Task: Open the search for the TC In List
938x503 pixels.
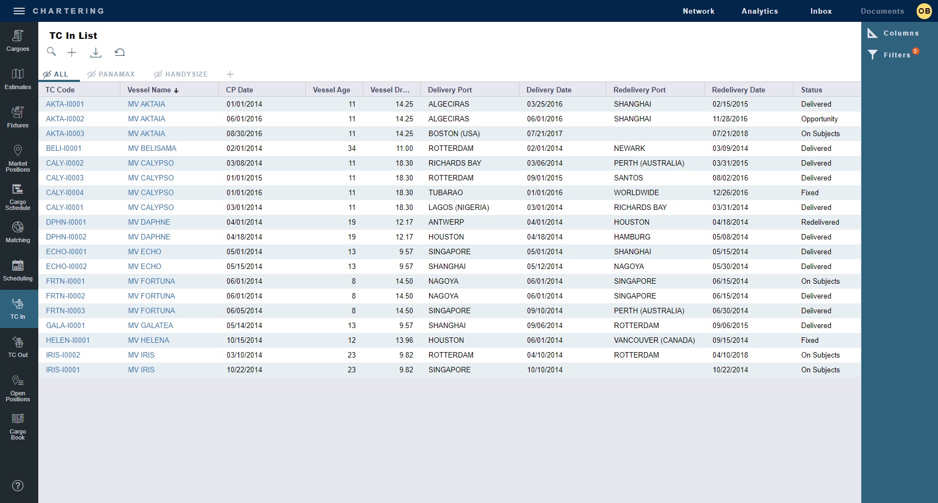Action: 51,52
